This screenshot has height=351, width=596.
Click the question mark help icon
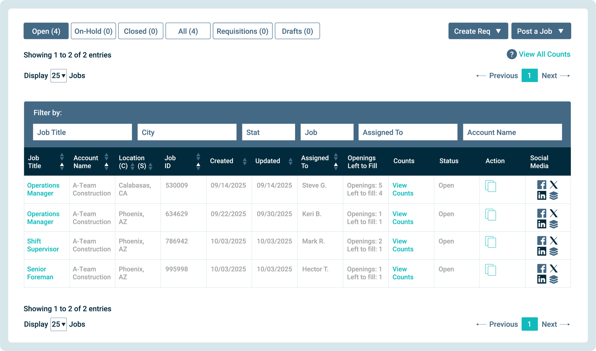pyautogui.click(x=512, y=54)
